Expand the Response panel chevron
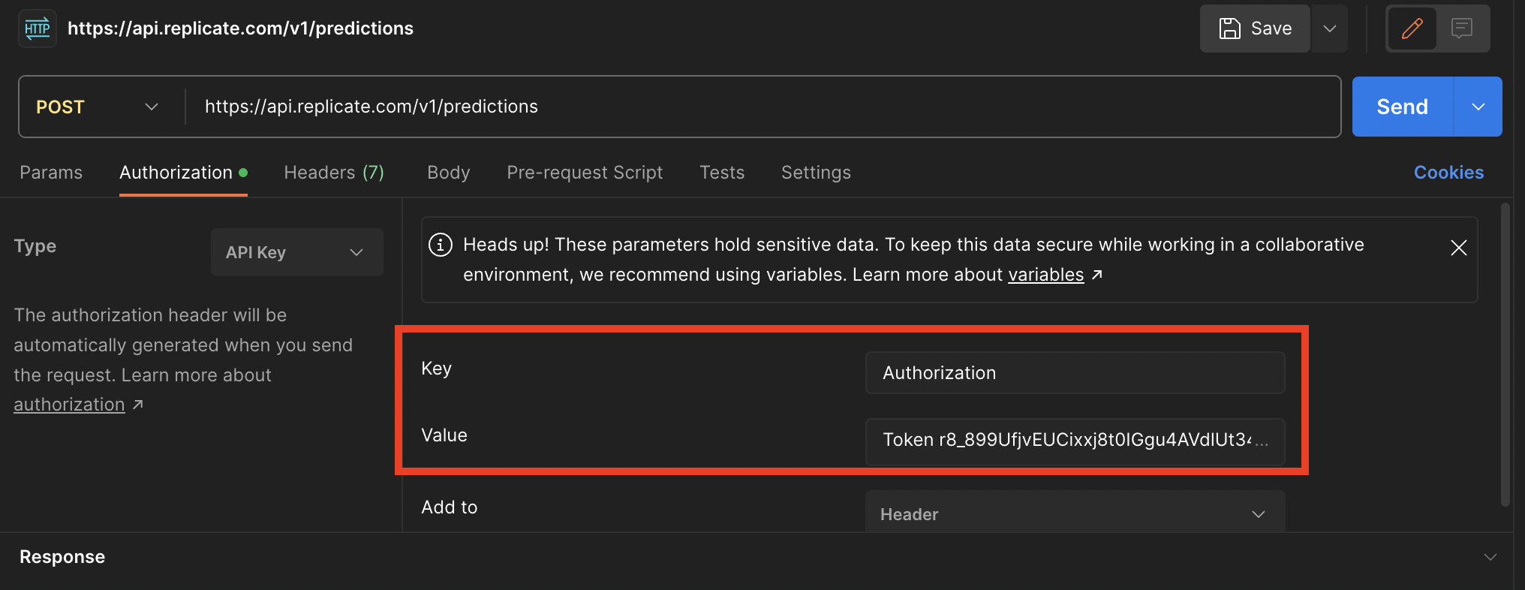Viewport: 1525px width, 590px height. point(1490,557)
